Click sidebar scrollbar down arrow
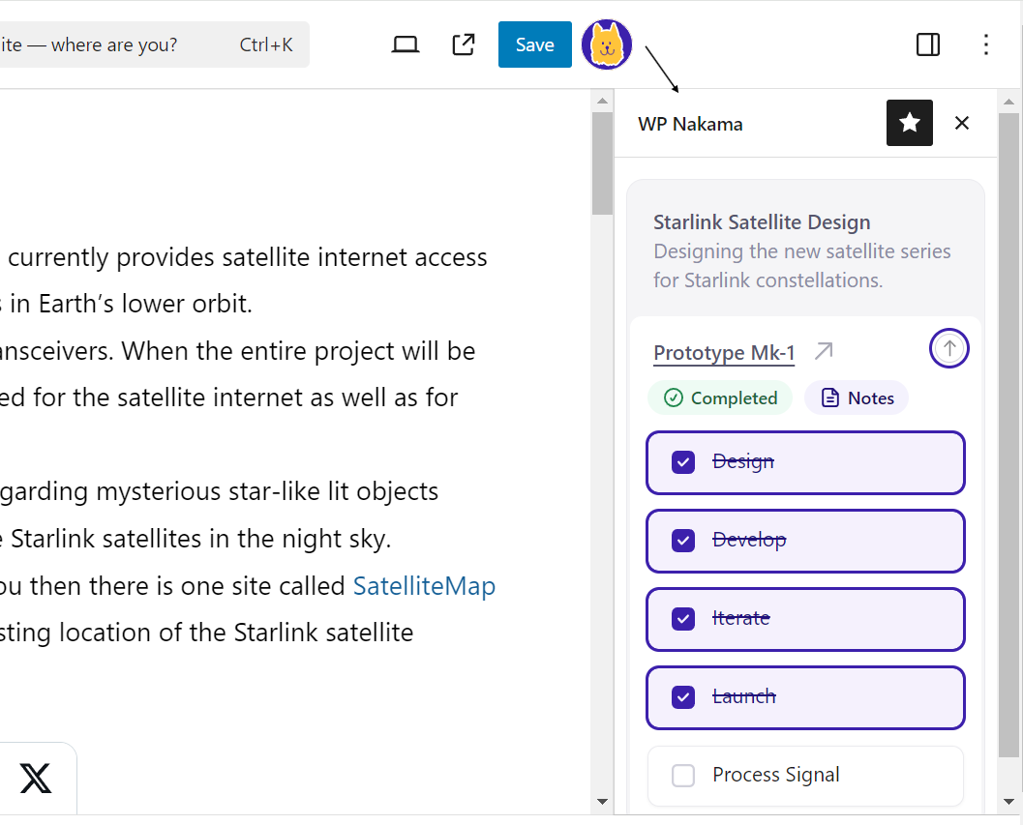Image resolution: width=1023 pixels, height=825 pixels. pos(1008,802)
